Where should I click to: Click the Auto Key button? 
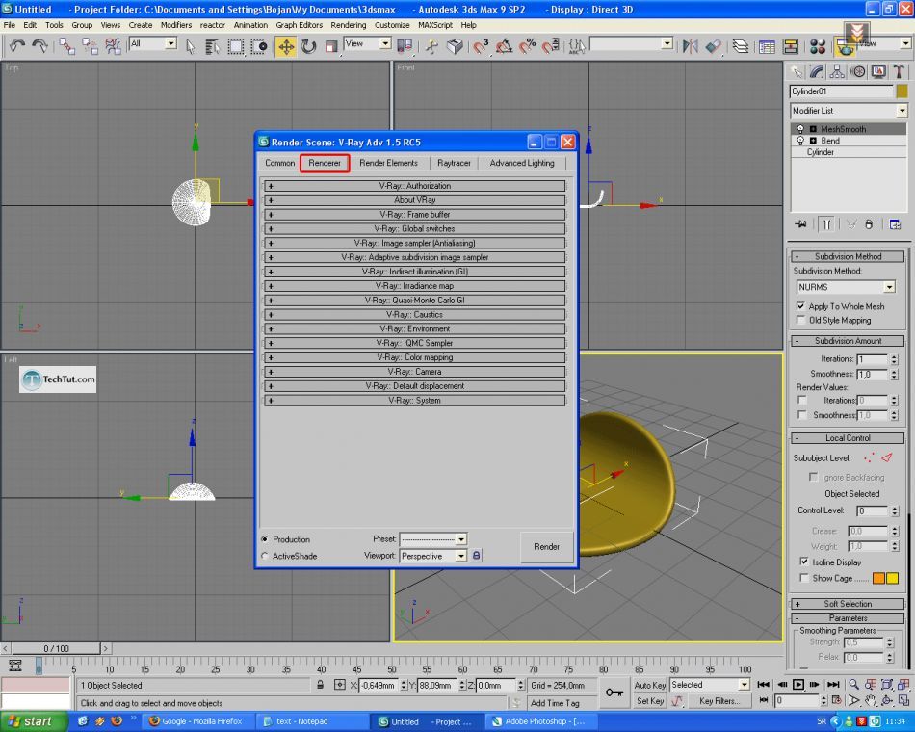click(x=650, y=685)
